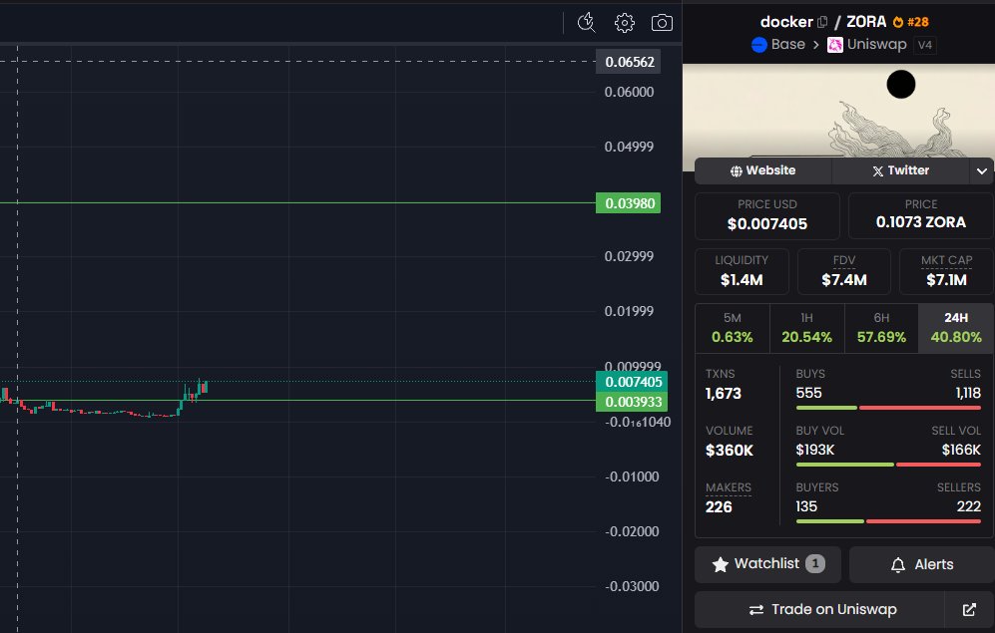Click the VOLUME $360K value
Screen dimensions: 995x633
730,451
